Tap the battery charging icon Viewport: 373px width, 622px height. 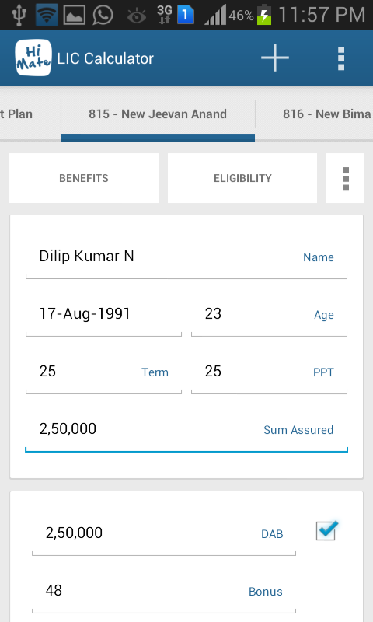[264, 14]
